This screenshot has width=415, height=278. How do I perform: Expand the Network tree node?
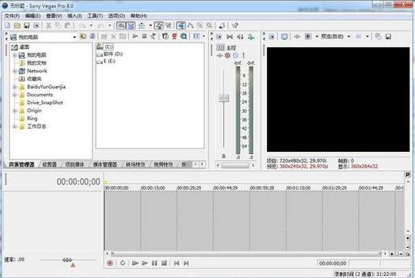point(15,71)
